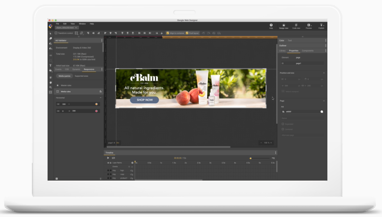Open the File menu
Viewport: 382px width, 217px height.
(x=58, y=24)
